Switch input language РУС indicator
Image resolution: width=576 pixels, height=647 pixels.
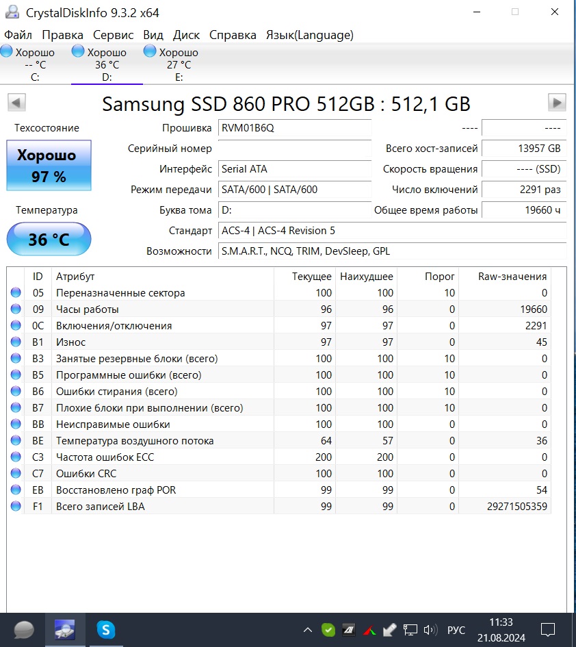point(456,630)
